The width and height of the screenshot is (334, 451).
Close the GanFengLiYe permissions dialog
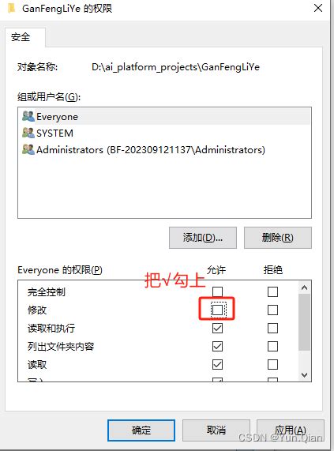[x=318, y=8]
